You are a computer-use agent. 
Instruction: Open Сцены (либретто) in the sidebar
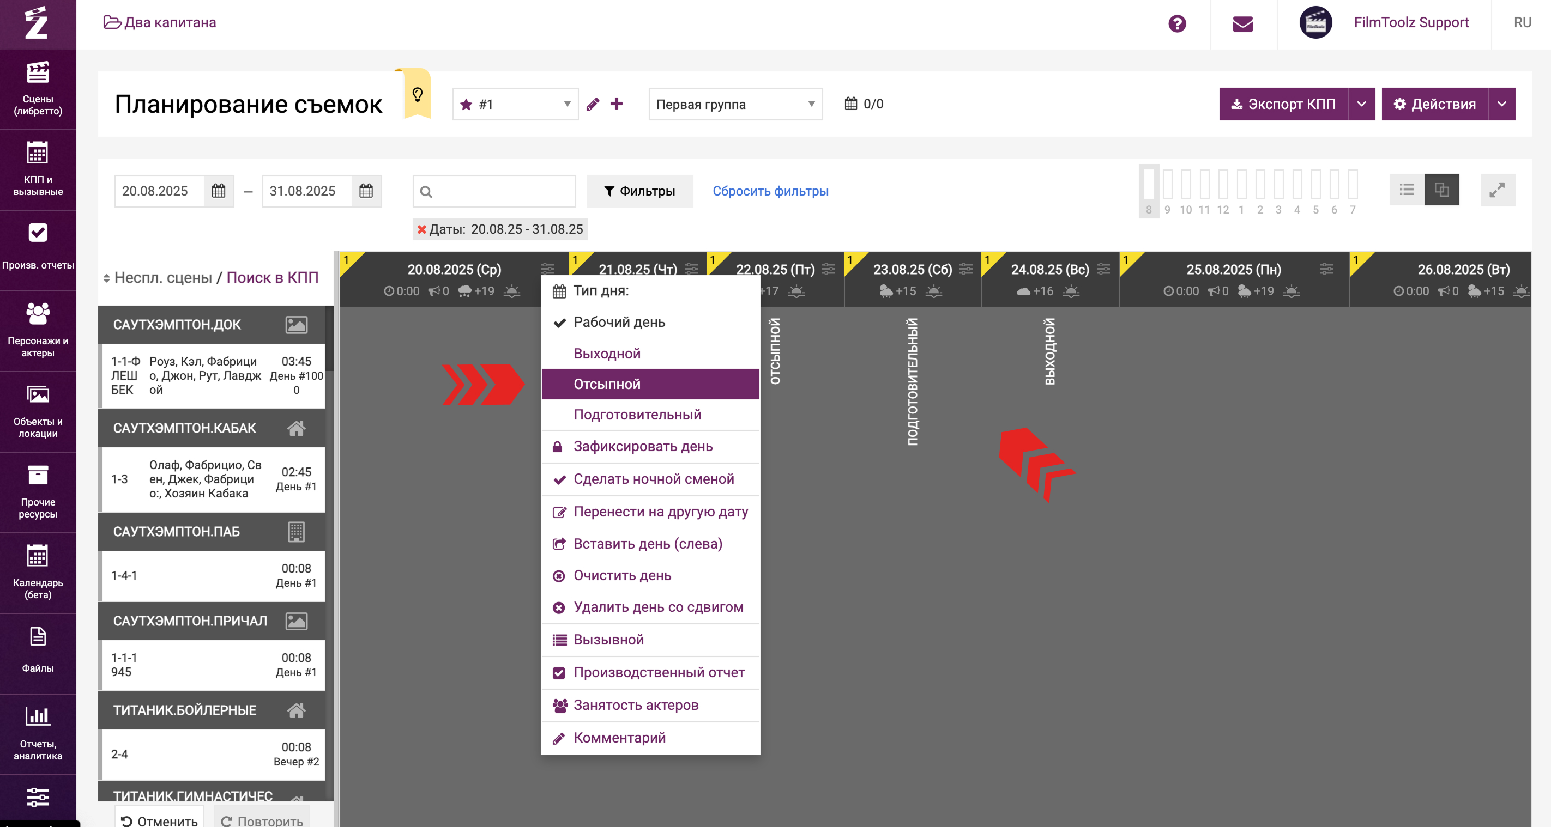point(38,89)
